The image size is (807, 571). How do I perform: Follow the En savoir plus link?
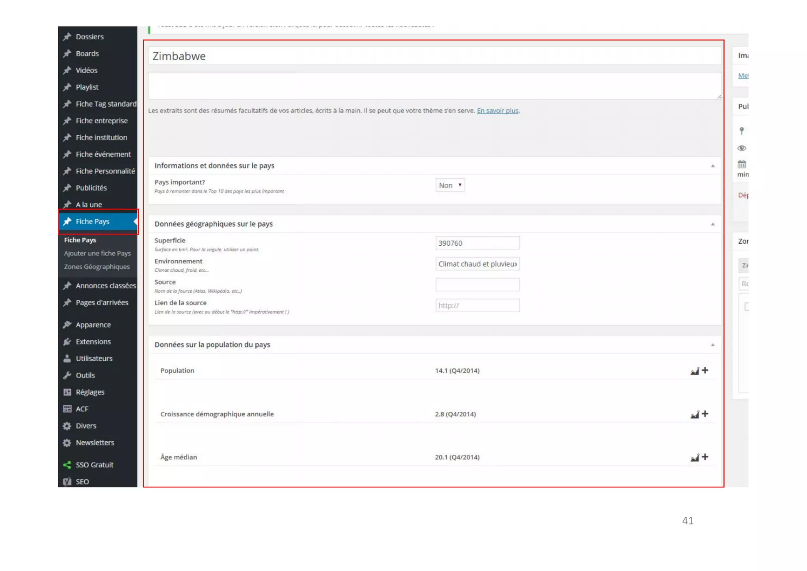point(497,111)
